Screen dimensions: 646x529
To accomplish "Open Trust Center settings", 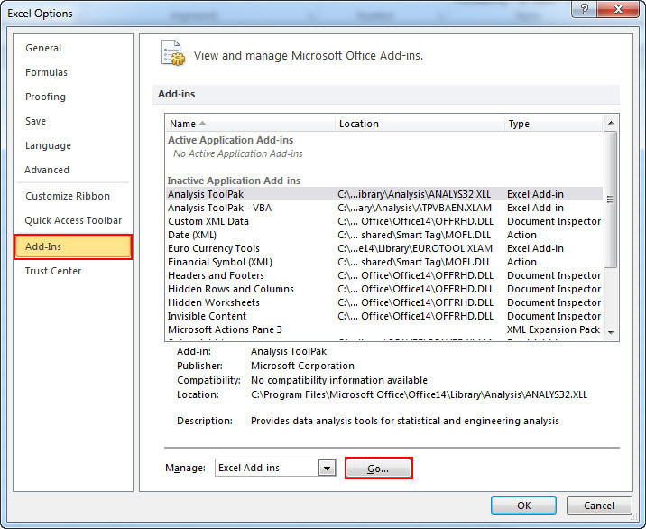I will point(52,271).
